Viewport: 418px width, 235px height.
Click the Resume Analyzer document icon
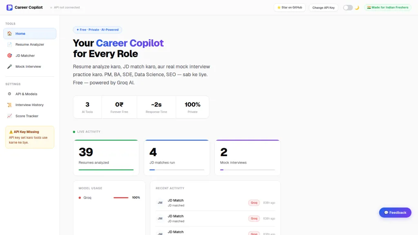10,44
